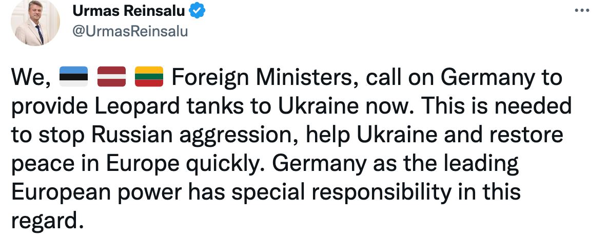
Task: Click the Latvian flag emoji
Action: [x=111, y=76]
